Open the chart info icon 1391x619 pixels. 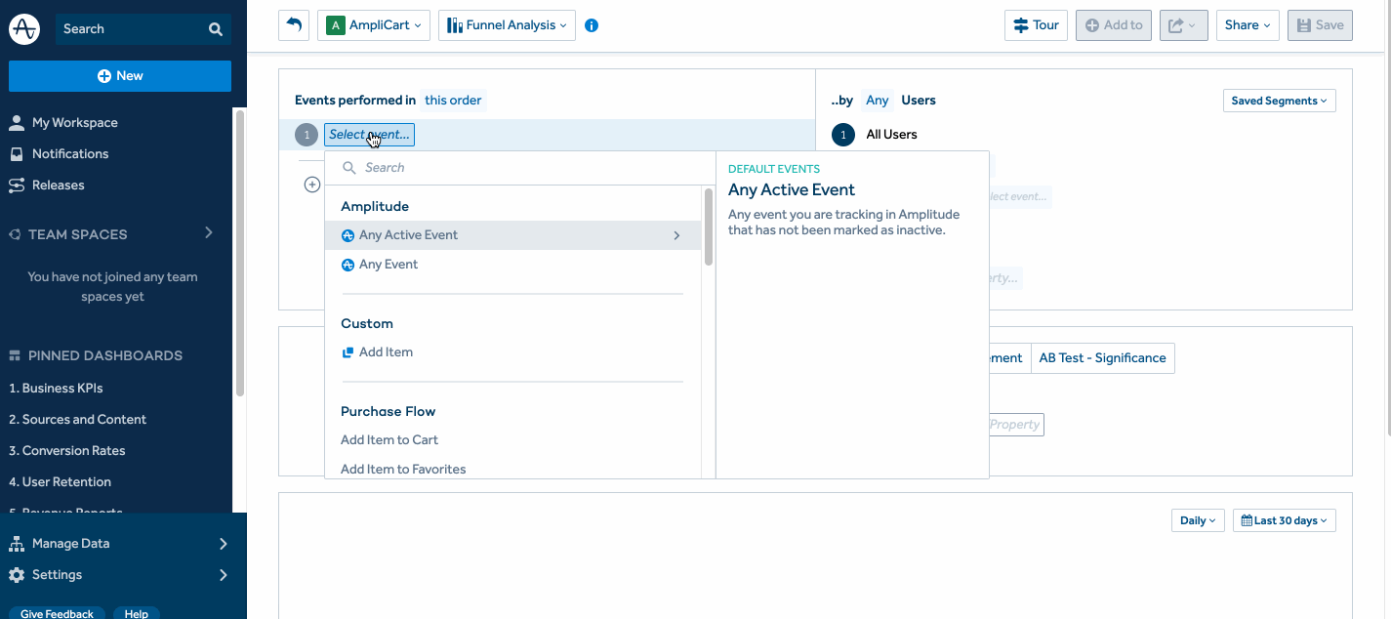592,25
